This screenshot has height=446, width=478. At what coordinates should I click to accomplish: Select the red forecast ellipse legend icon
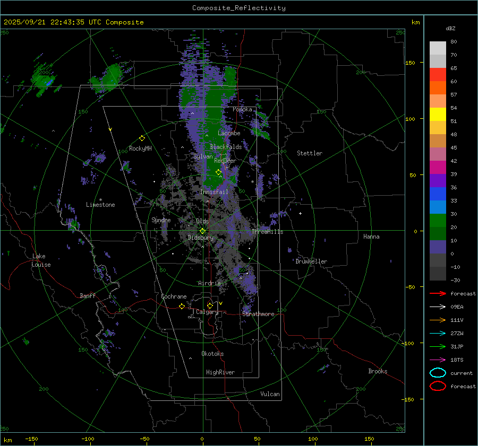coord(438,386)
